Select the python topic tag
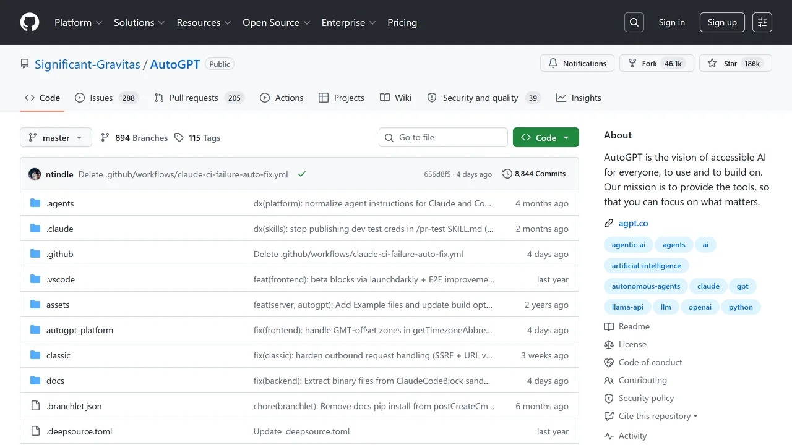Viewport: 792px width, 445px height. 741,307
